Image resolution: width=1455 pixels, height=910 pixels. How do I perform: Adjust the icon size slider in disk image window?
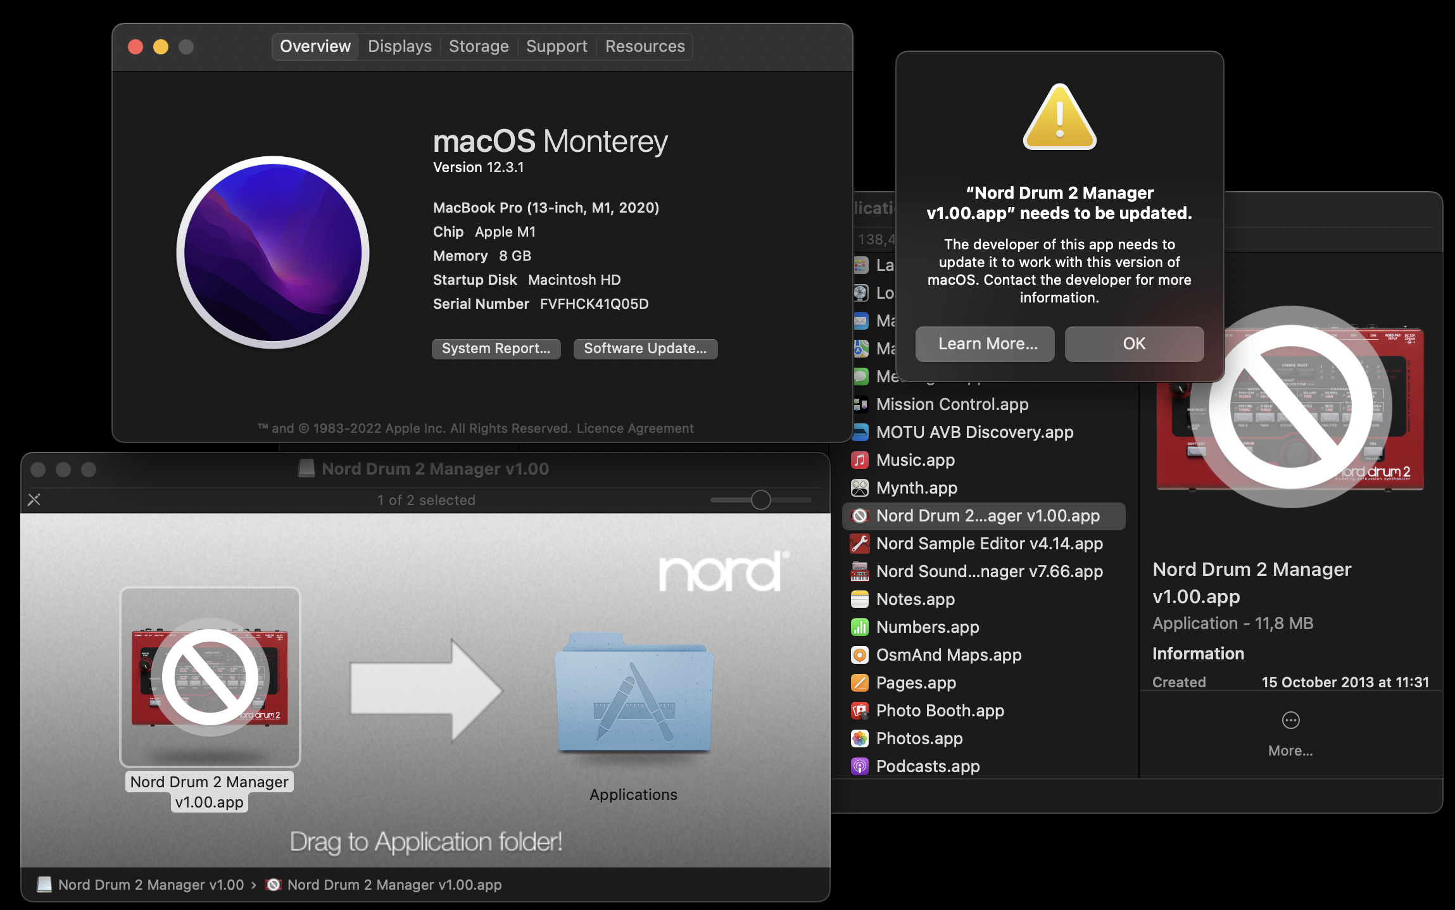pyautogui.click(x=760, y=500)
